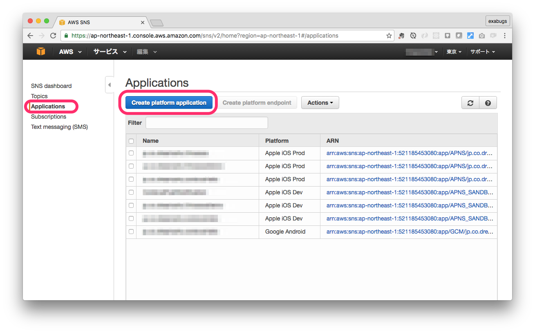Select the AWS SNS browser tab
The height and width of the screenshot is (333, 535).
[x=101, y=22]
